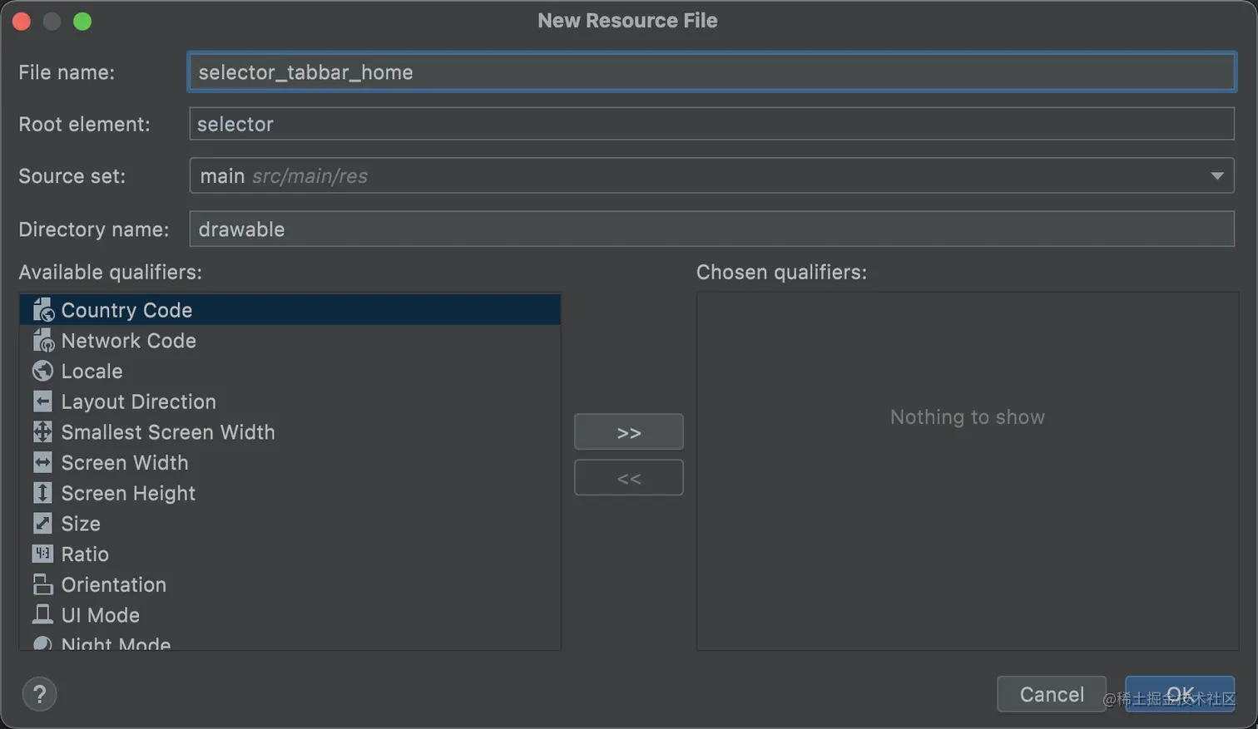Focus the File name input field
Viewport: 1258px width, 729px height.
[x=712, y=72]
